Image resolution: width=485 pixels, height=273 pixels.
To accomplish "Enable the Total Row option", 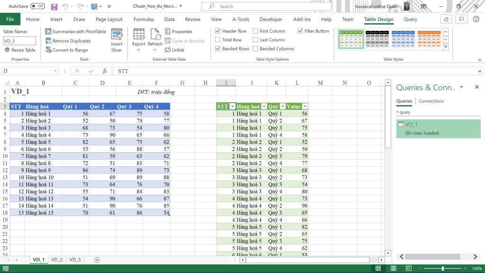I will coord(218,40).
